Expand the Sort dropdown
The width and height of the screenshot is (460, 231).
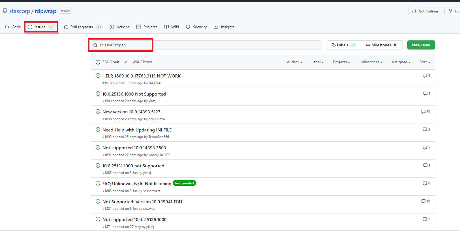(x=425, y=62)
